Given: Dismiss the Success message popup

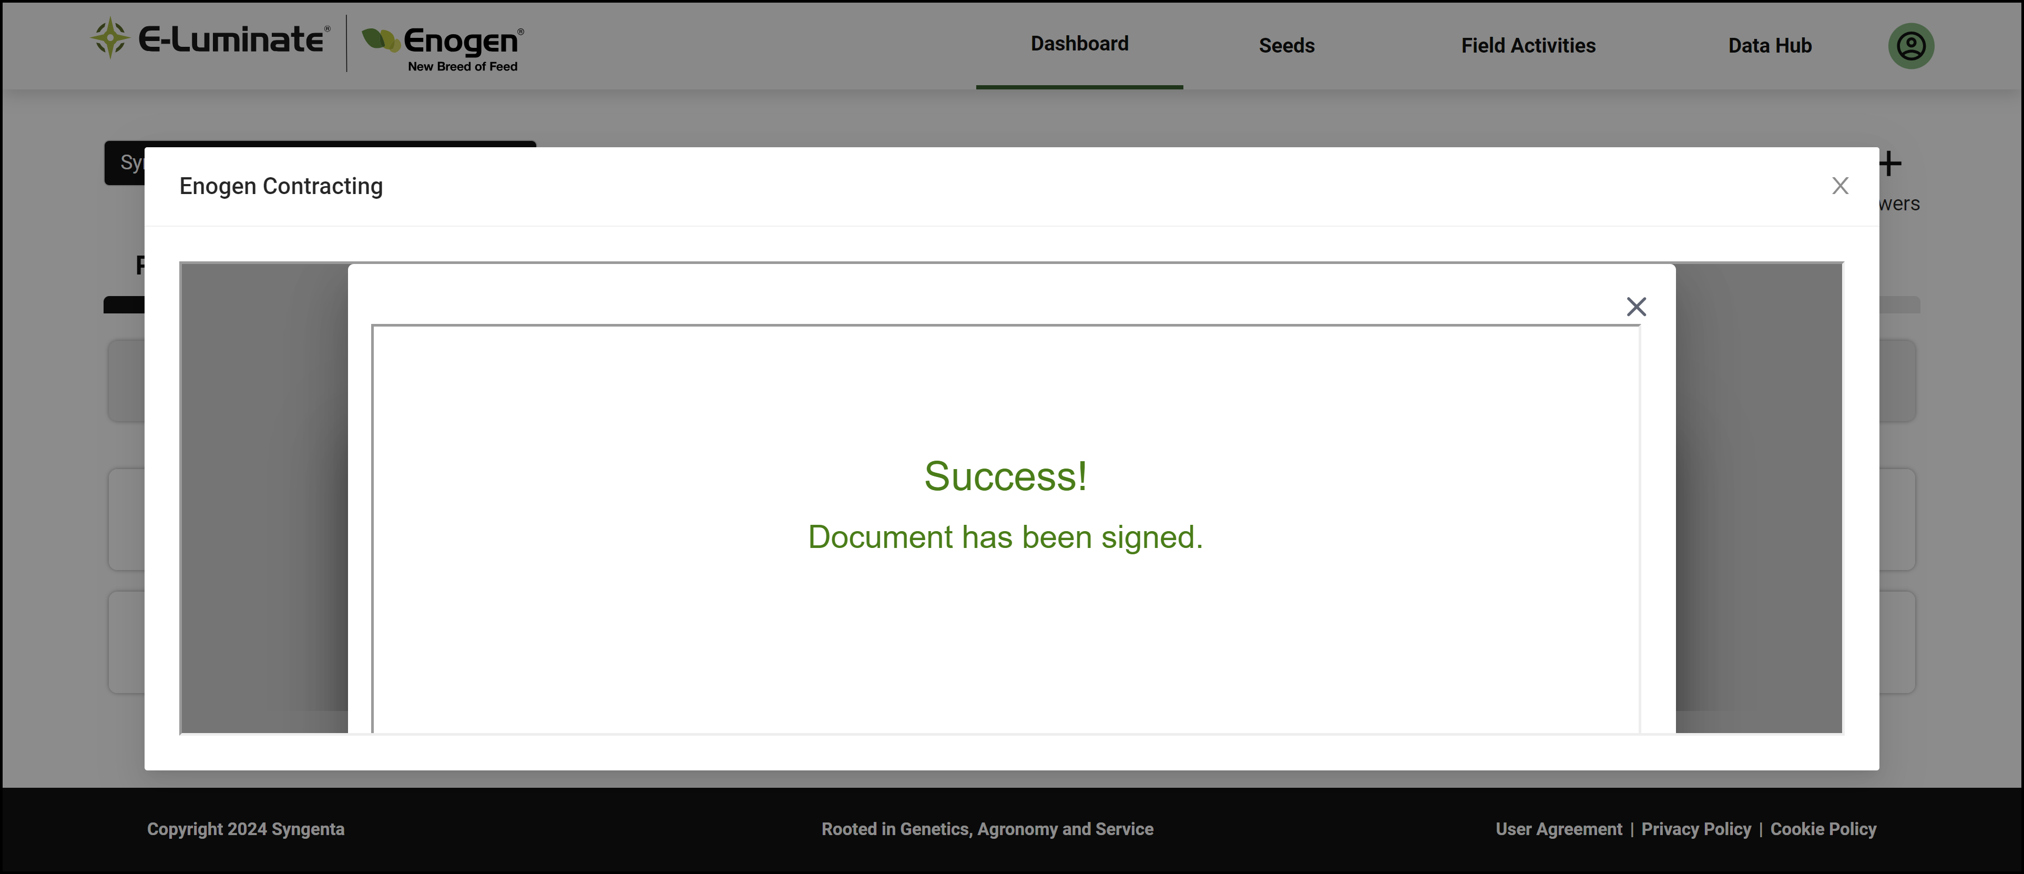Looking at the screenshot, I should [x=1636, y=307].
